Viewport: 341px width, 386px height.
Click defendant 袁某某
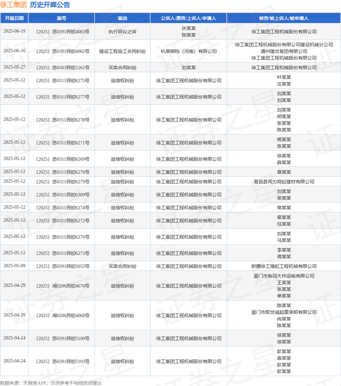[284, 358]
